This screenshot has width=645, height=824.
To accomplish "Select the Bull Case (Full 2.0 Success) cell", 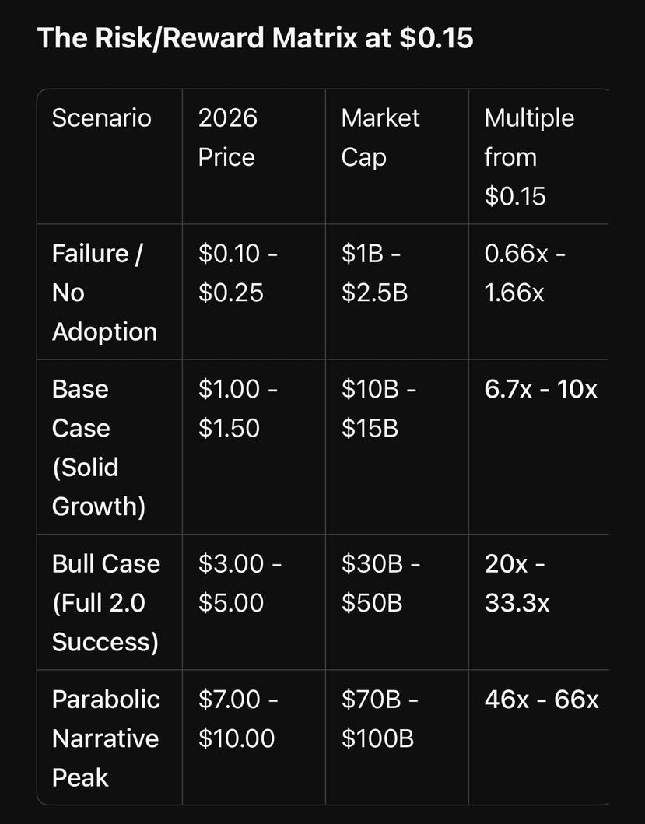I will pyautogui.click(x=106, y=602).
